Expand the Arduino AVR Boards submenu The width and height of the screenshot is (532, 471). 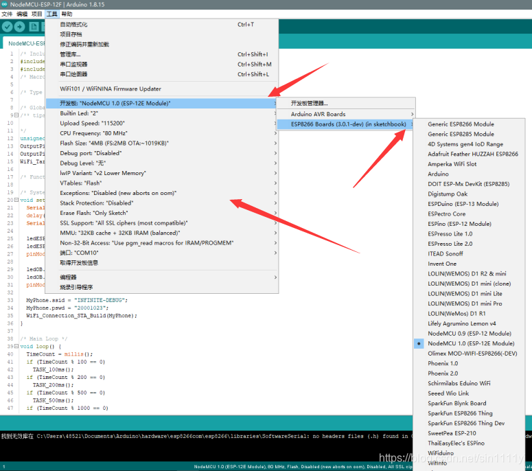(346, 114)
